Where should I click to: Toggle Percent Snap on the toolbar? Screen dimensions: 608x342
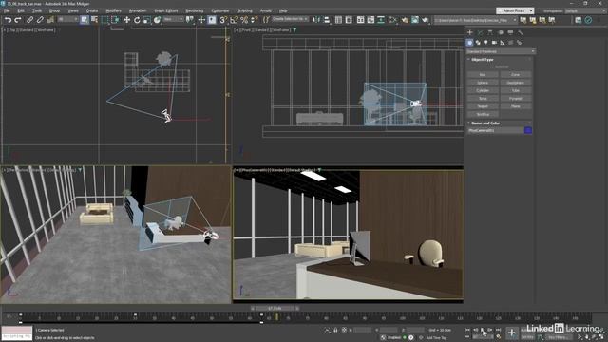(x=244, y=20)
